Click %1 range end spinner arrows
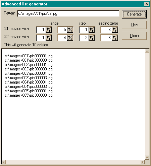151x166 pixels. click(x=70, y=30)
